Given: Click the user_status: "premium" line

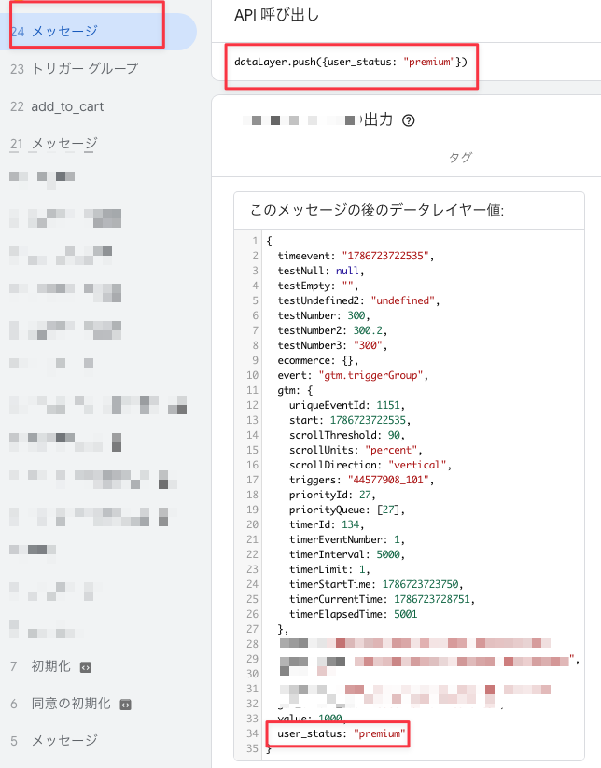Looking at the screenshot, I should click(342, 733).
